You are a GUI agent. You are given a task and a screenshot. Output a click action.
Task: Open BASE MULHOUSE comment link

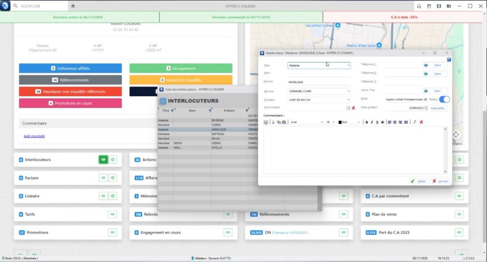(34, 136)
